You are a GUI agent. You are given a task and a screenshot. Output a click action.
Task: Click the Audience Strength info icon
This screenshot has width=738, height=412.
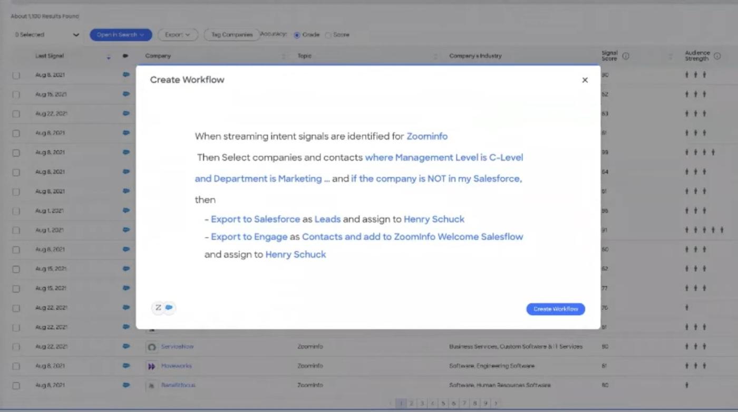coord(717,56)
